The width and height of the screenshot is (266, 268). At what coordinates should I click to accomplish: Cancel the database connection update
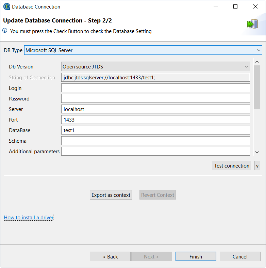[x=240, y=257]
